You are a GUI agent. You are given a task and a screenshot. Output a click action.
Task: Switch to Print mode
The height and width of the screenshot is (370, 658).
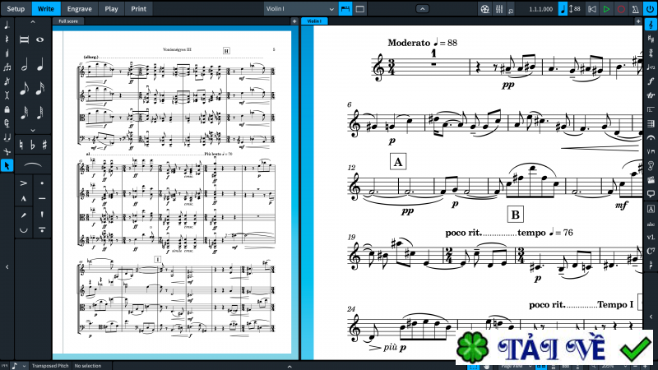coord(138,9)
